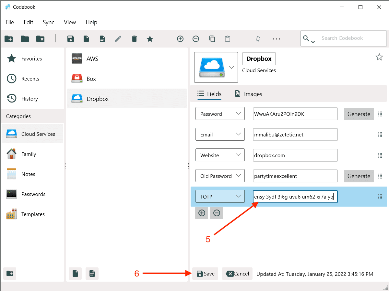Show the Recents list
This screenshot has width=389, height=291.
click(32, 79)
